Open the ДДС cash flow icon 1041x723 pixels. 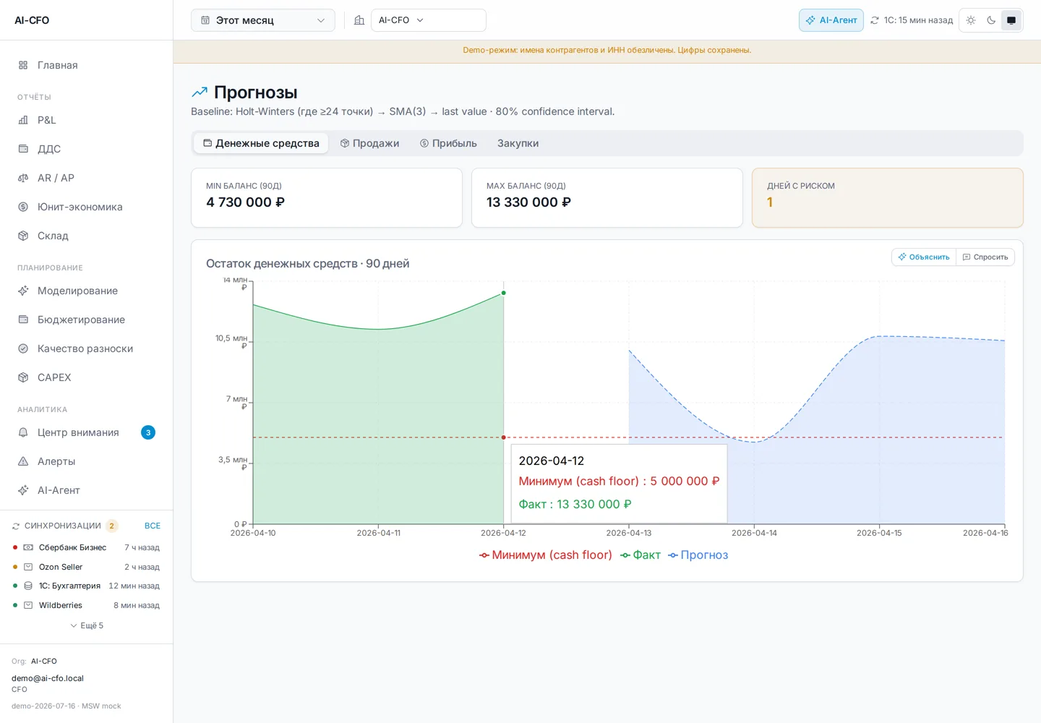[x=23, y=149]
